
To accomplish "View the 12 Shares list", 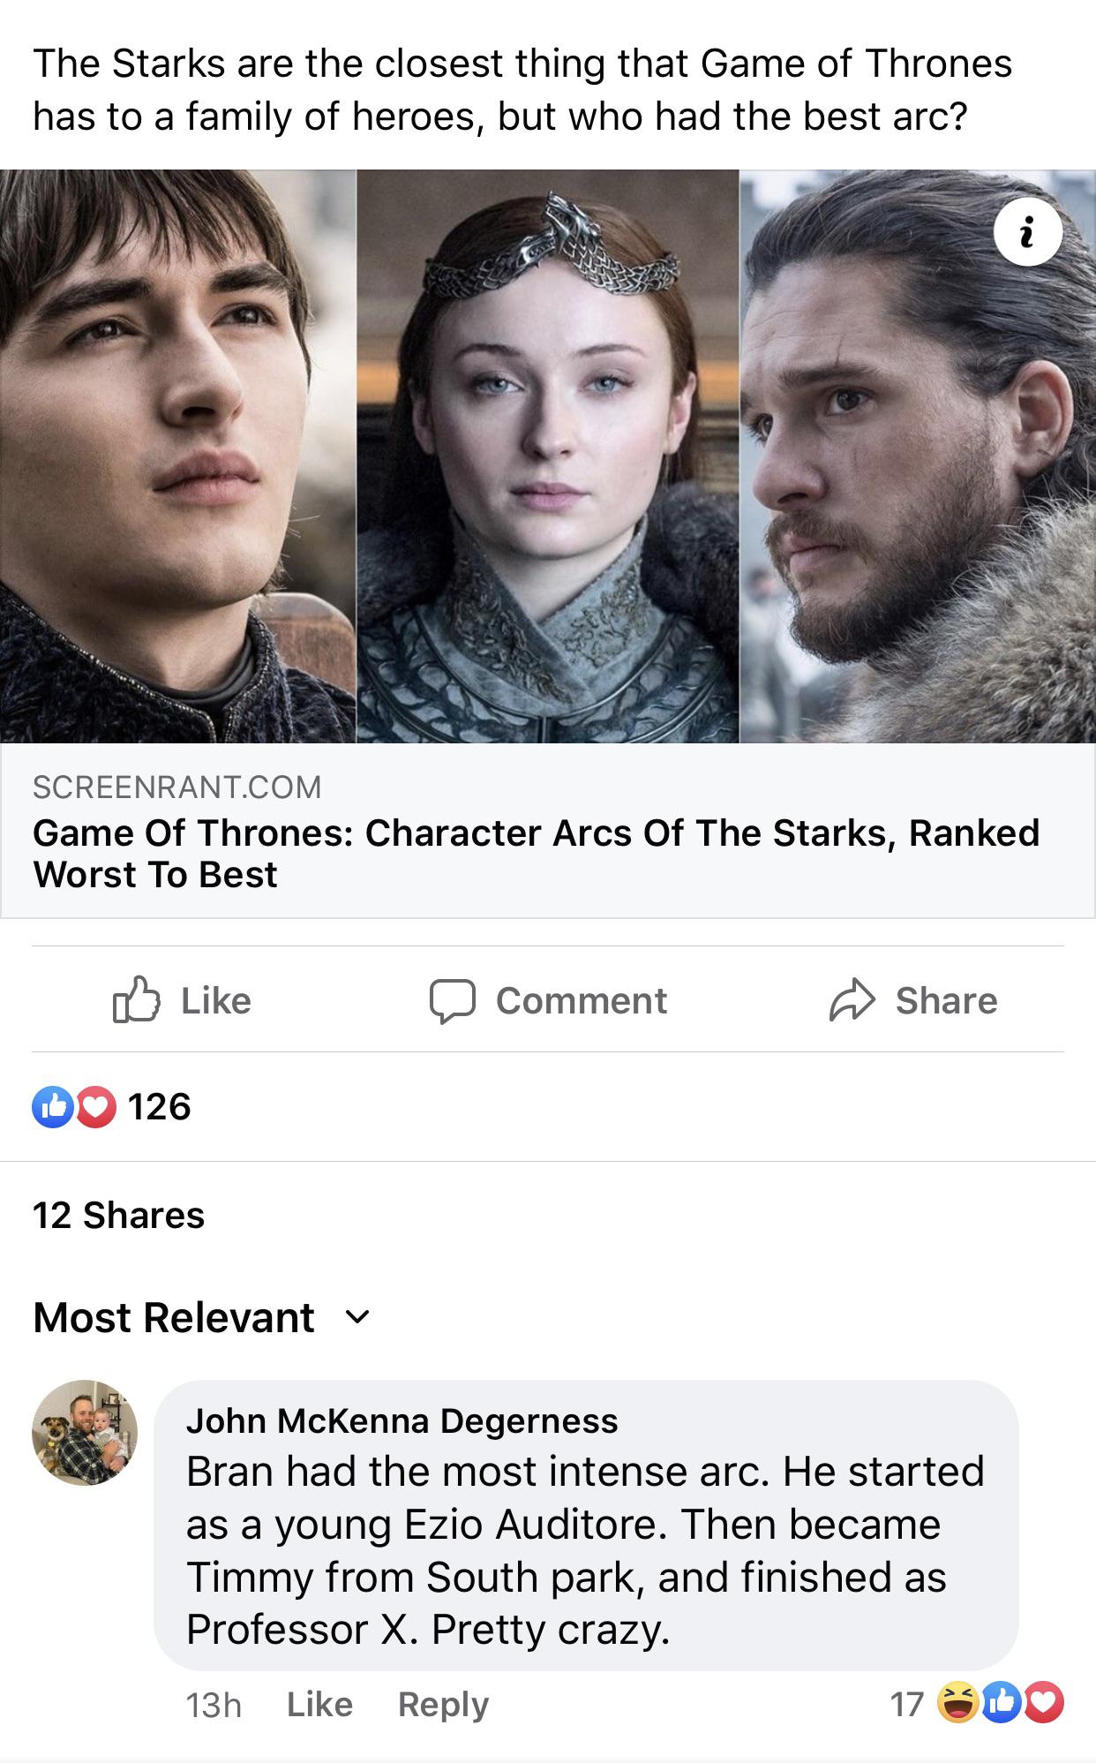I will click(x=118, y=1216).
